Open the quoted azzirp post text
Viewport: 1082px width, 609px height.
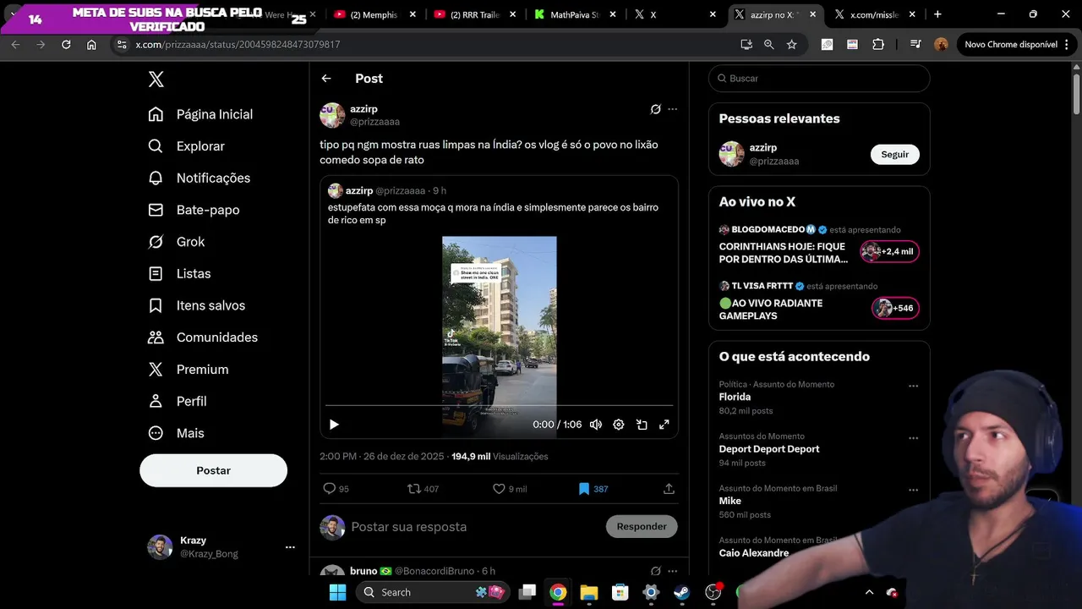493,213
